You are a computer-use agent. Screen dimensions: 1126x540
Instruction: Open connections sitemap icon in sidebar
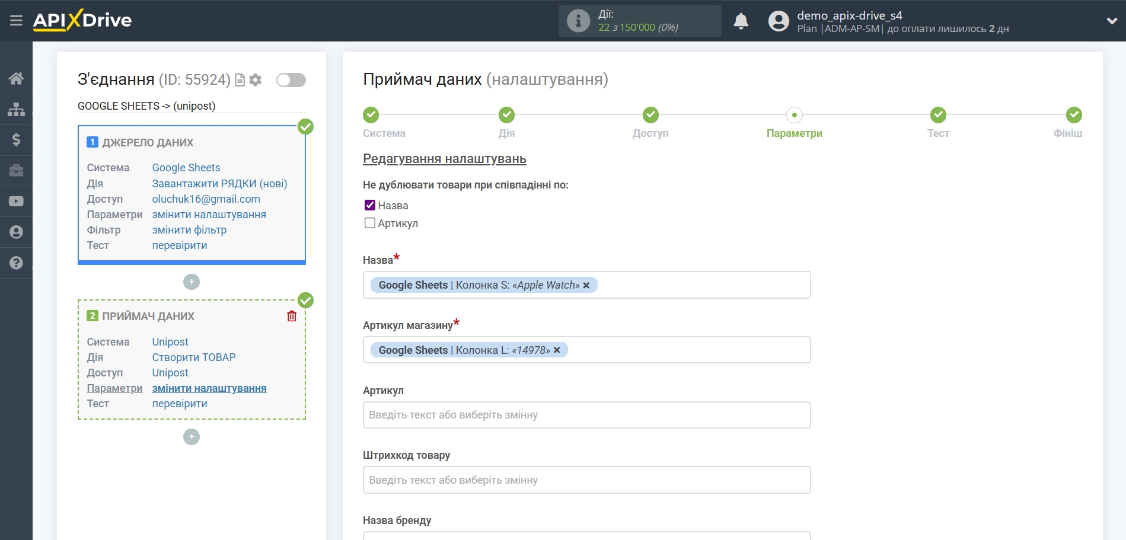pos(16,109)
